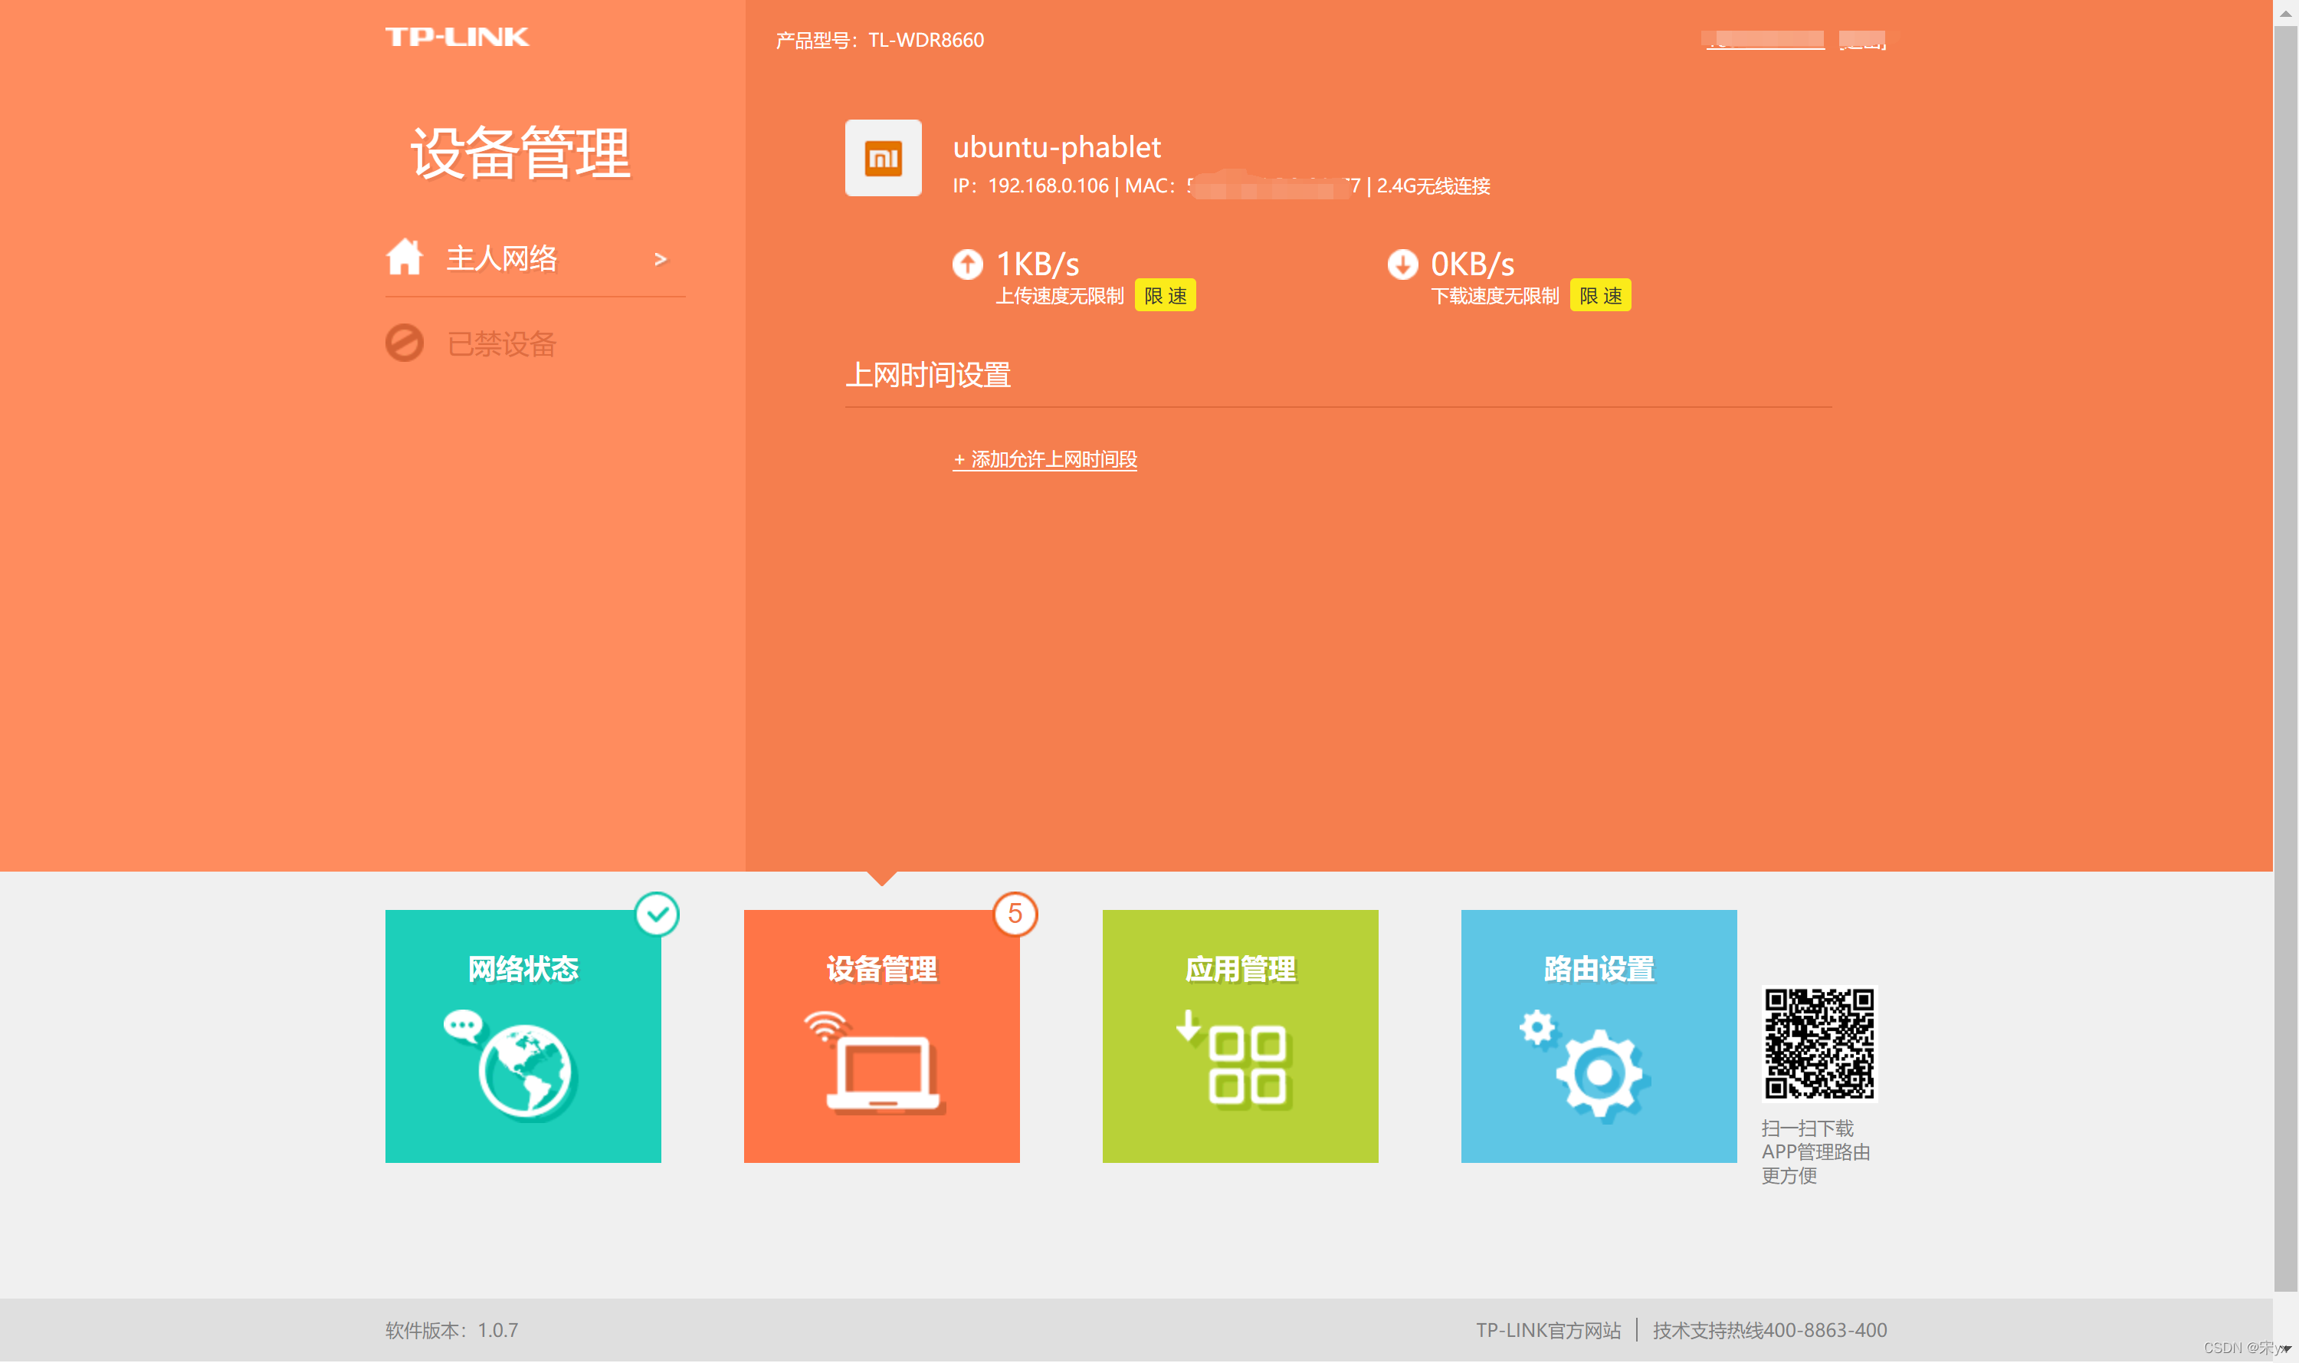Open the 已禁设备 list

click(501, 343)
